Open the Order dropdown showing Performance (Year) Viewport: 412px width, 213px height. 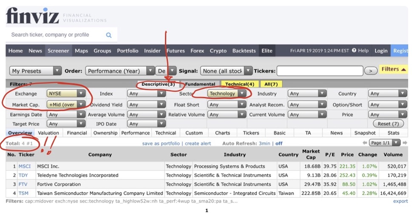[x=120, y=71]
